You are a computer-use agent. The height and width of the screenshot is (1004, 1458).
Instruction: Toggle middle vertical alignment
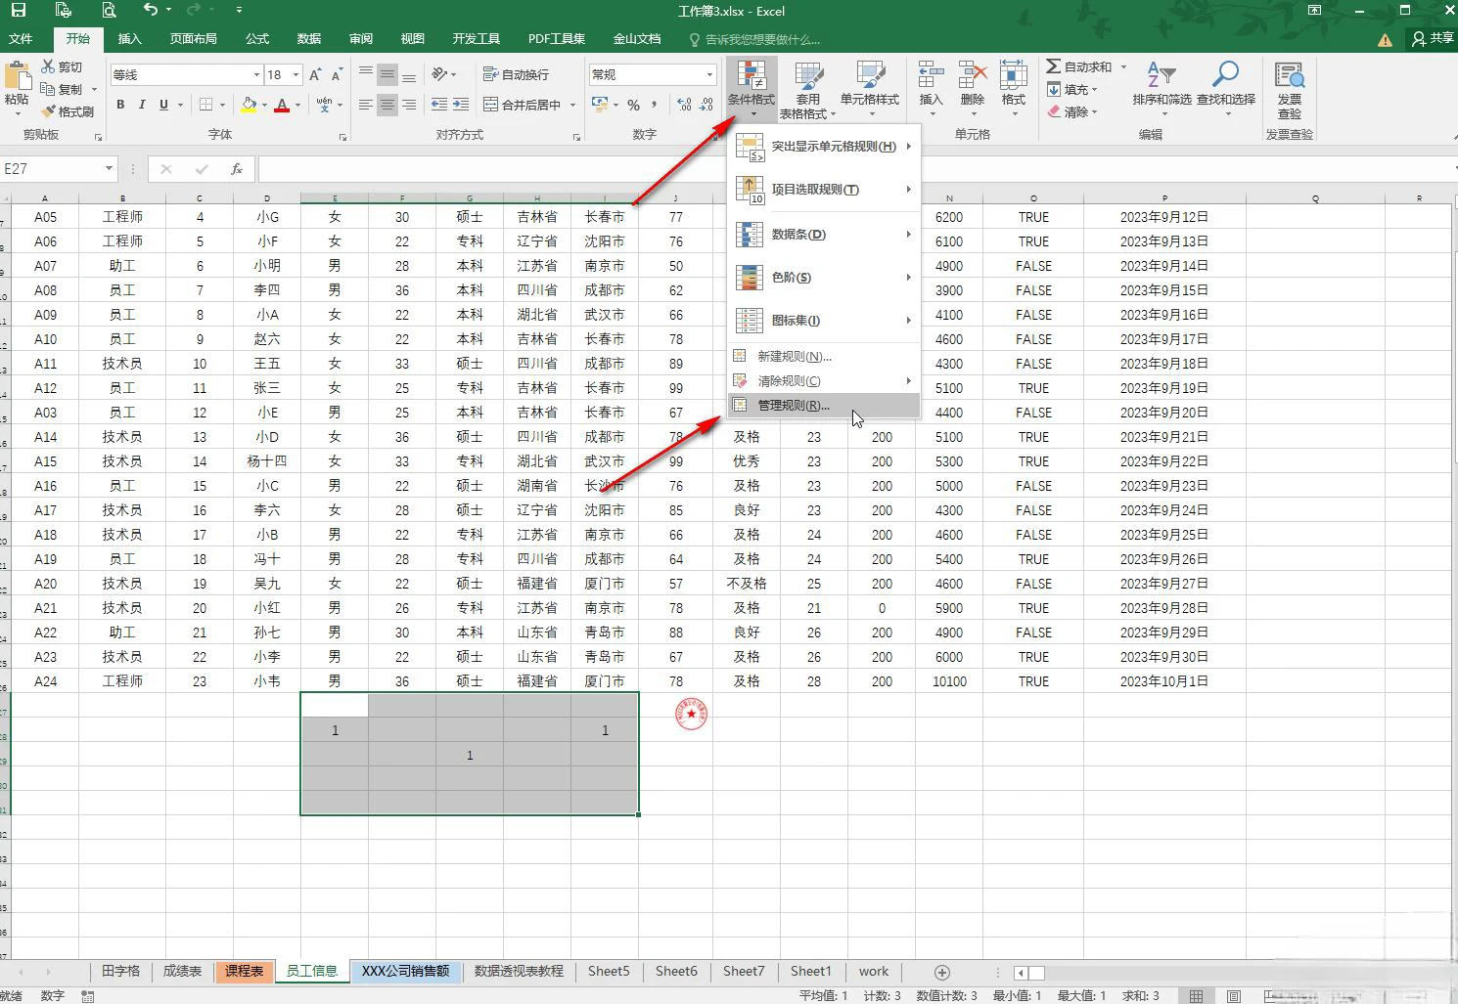[x=387, y=74]
